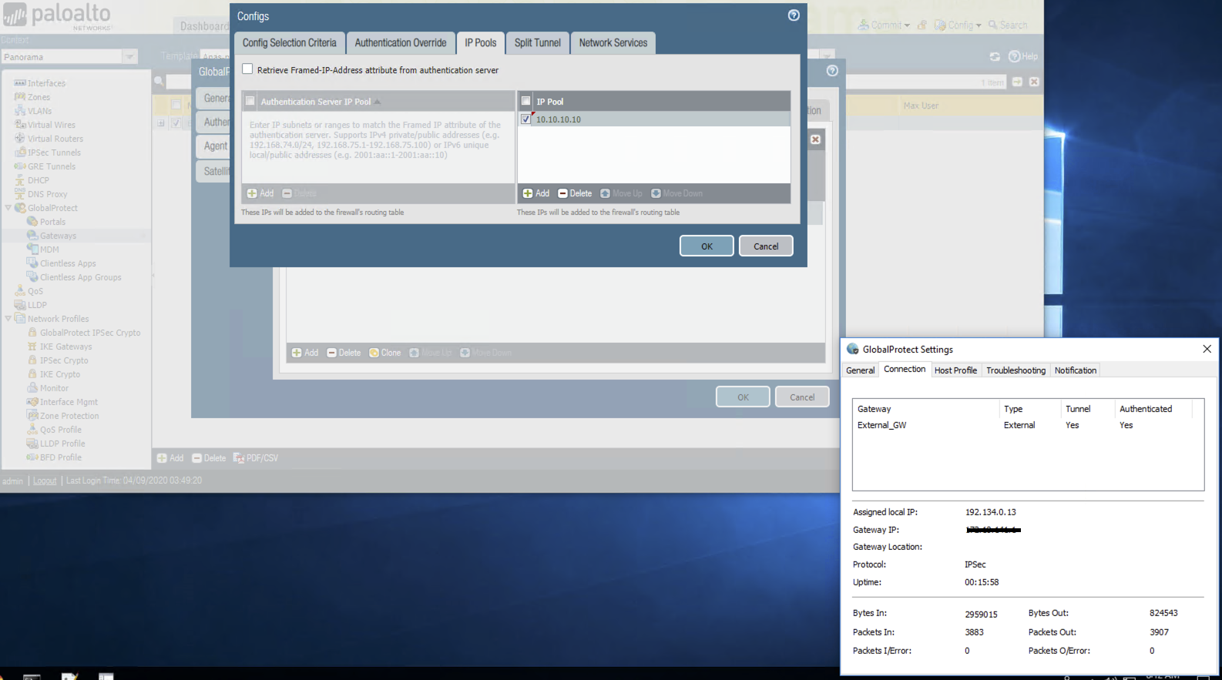1222x680 pixels.
Task: Open Virtual Routers in the tree
Action: tap(55, 139)
